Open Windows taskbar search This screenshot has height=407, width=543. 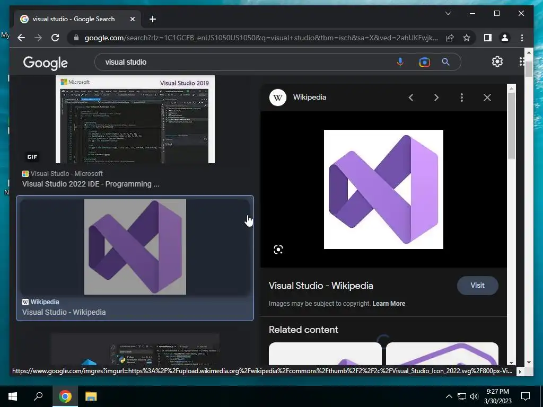tap(38, 396)
